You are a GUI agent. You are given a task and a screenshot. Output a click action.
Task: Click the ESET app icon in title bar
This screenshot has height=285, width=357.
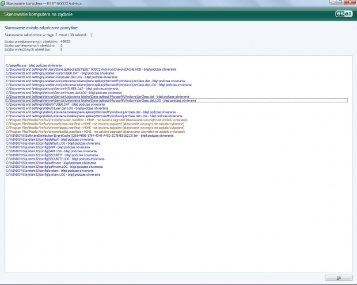tap(2, 3)
